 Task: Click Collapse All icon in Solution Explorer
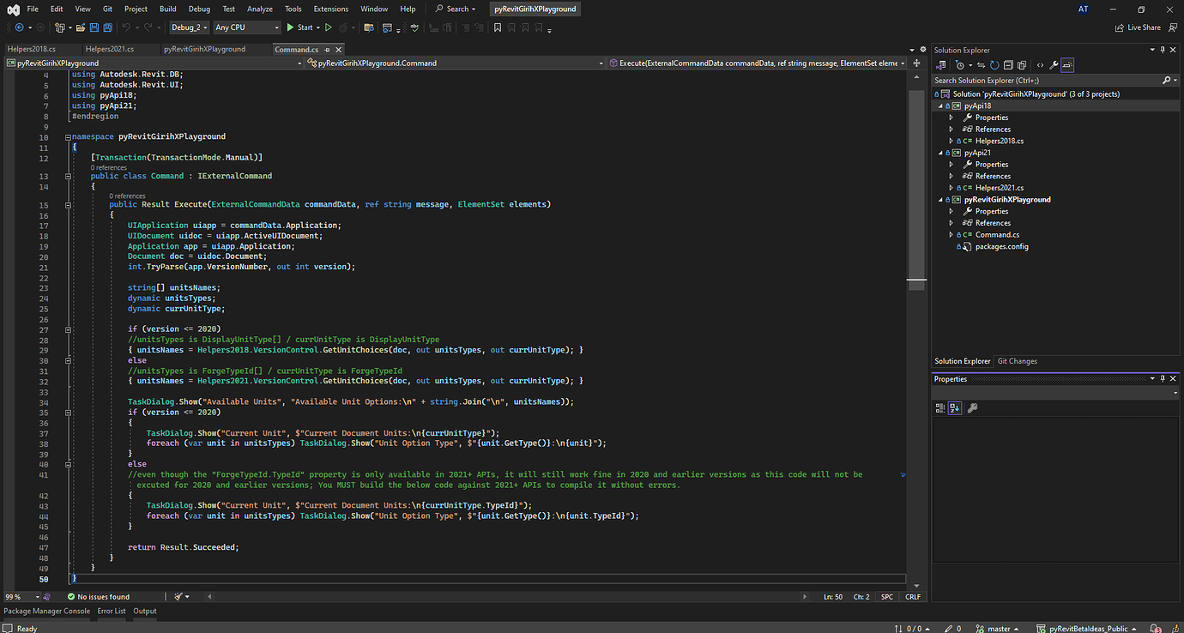click(x=1008, y=65)
